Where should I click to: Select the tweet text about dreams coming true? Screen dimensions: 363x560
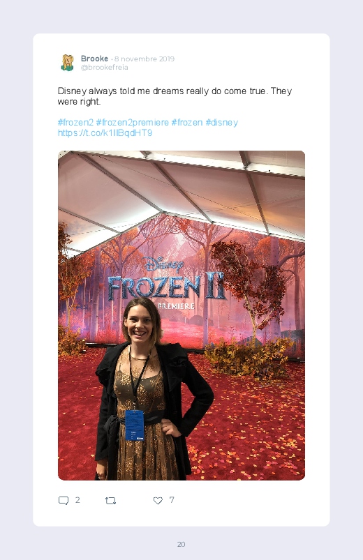pyautogui.click(x=175, y=96)
